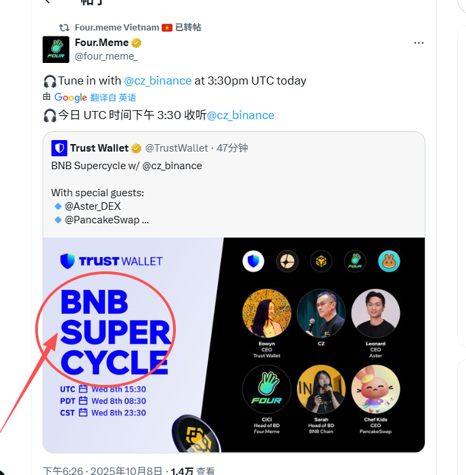Open the Four.meme Vietnam reposter profile link

pyautogui.click(x=117, y=28)
